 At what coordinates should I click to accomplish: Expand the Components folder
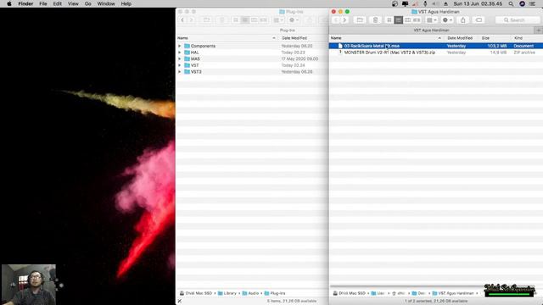[179, 46]
